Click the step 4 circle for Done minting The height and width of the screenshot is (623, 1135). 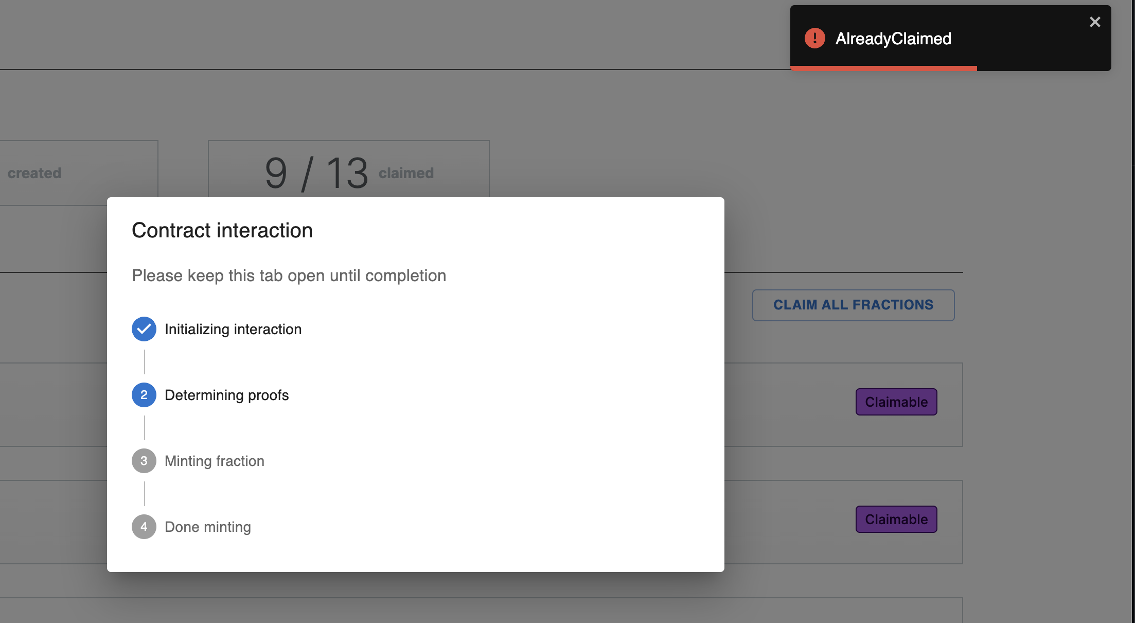click(x=144, y=527)
